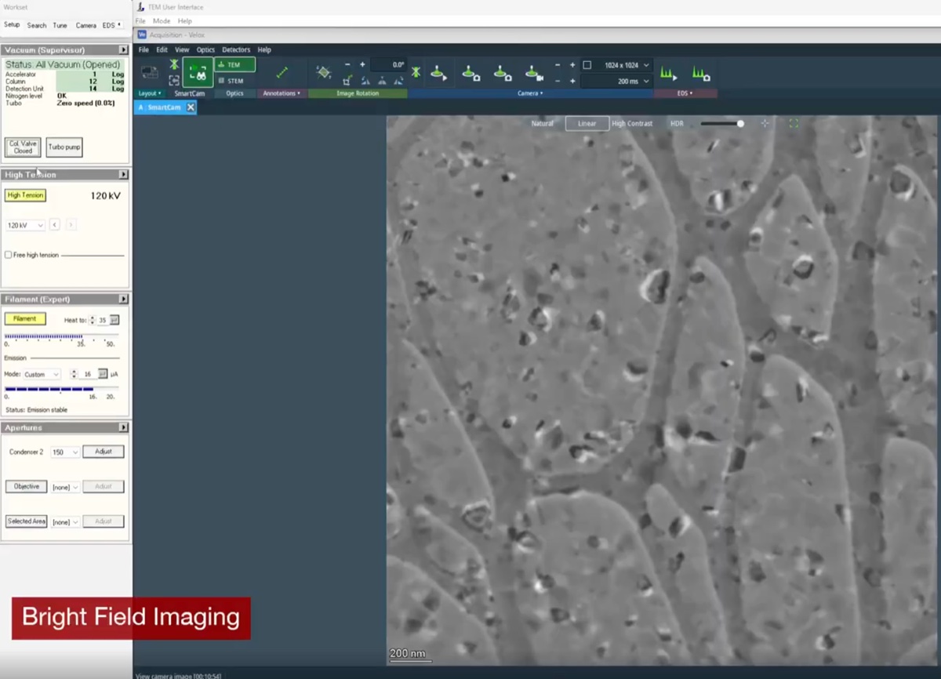The height and width of the screenshot is (679, 941).
Task: Toggle the checkbox beside 1024 x 1024
Action: pyautogui.click(x=587, y=65)
